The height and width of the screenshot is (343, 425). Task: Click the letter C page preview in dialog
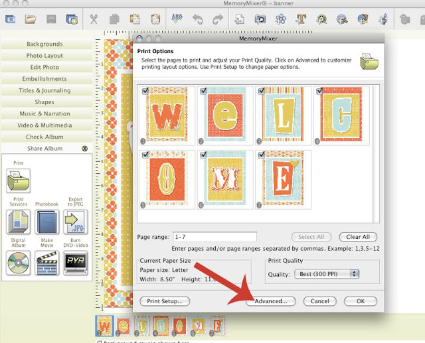click(341, 115)
